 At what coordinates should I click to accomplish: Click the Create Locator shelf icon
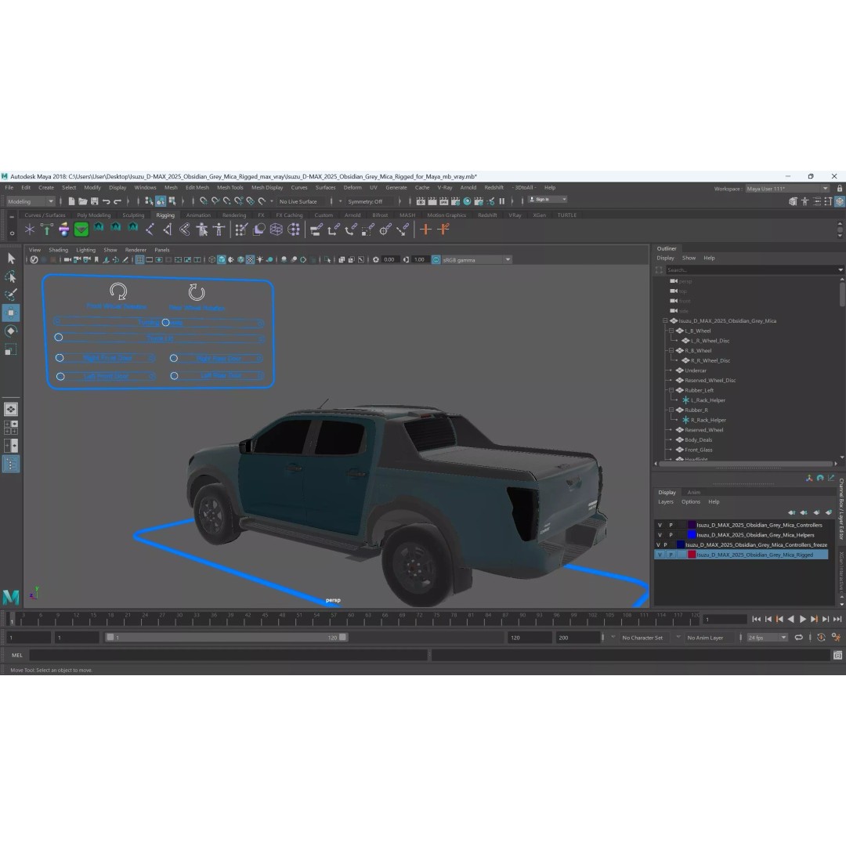pyautogui.click(x=29, y=230)
